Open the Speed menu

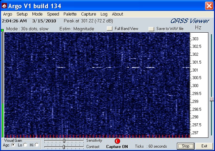pos(53,14)
